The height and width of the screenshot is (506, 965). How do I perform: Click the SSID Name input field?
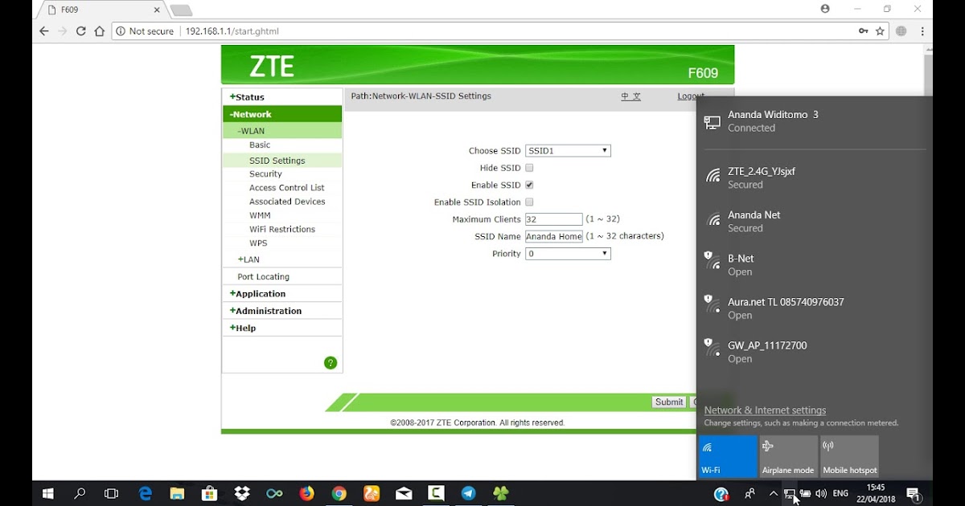click(x=554, y=236)
